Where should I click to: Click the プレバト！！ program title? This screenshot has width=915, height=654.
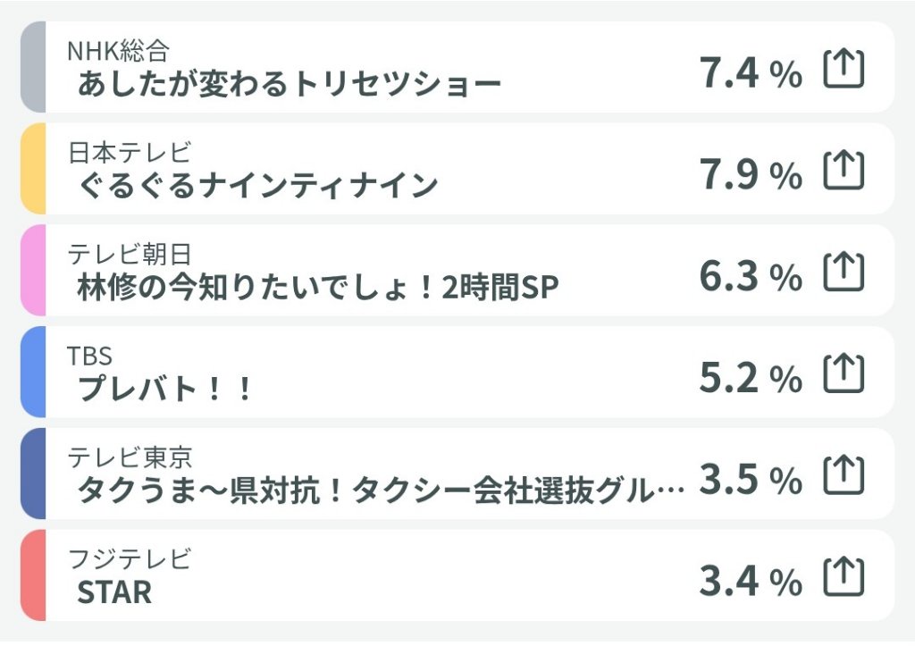click(x=165, y=390)
